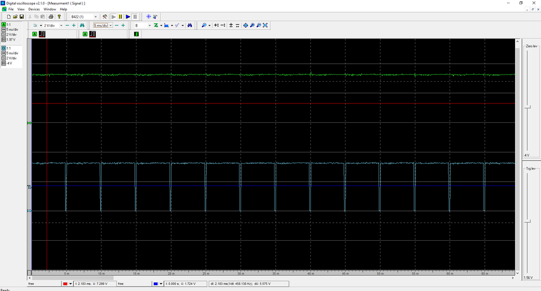Print the oscillogram
Image resolution: width=541 pixels, height=291 pixels.
coord(51,17)
